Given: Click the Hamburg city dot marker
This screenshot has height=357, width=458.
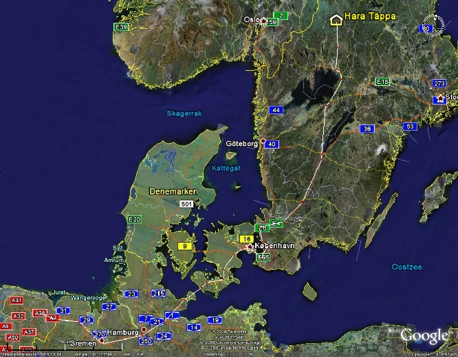Looking at the screenshot, I should click(x=144, y=329).
